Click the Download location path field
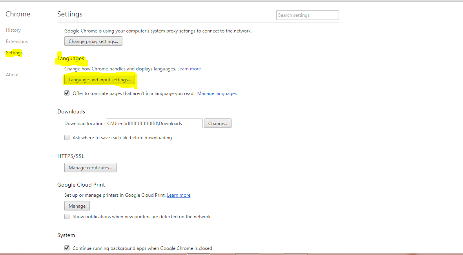This screenshot has width=463, height=255. (154, 124)
